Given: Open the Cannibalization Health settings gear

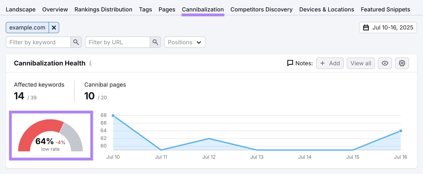Looking at the screenshot, I should click(x=402, y=63).
